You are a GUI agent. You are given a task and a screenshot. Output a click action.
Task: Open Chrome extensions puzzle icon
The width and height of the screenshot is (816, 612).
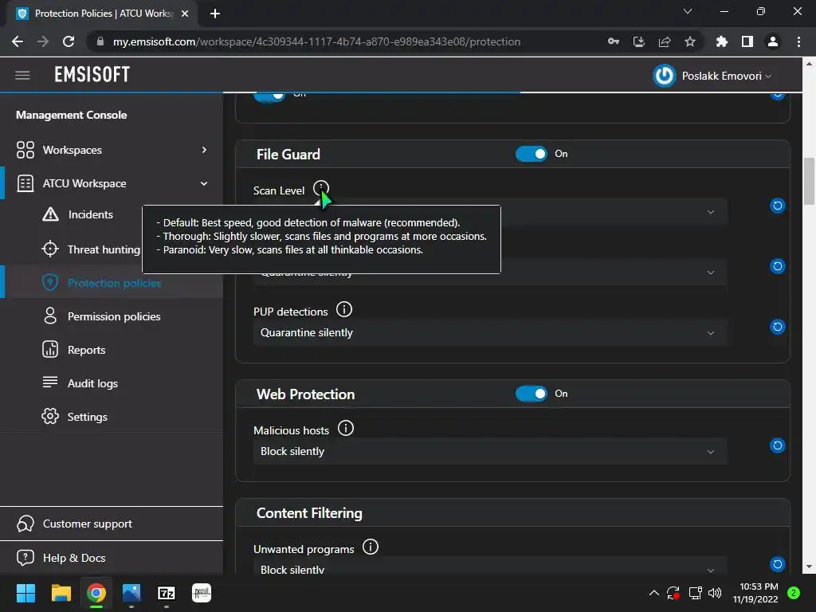pos(722,41)
